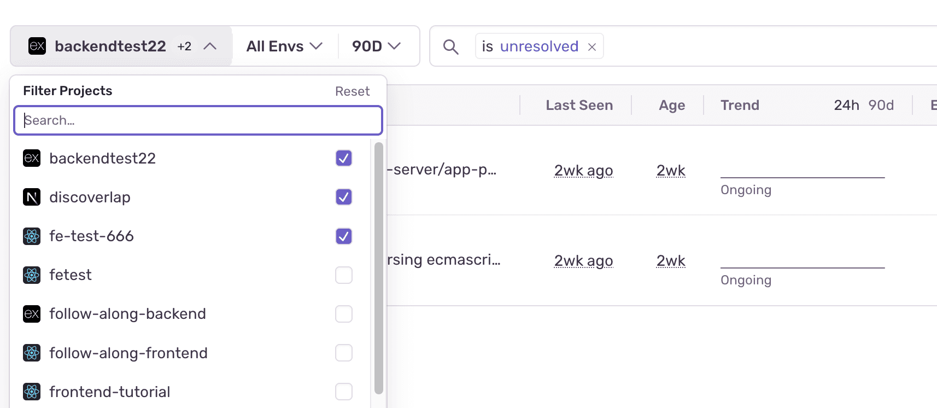
Task: Open the All Envs dropdown
Action: click(283, 46)
